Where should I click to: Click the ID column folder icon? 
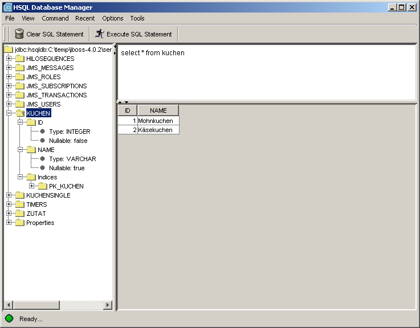(x=31, y=122)
